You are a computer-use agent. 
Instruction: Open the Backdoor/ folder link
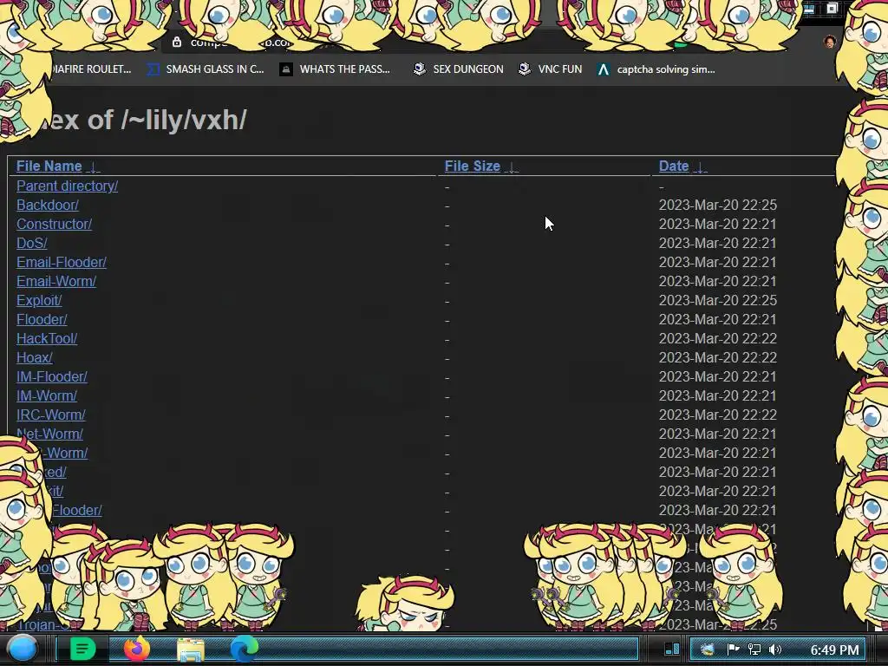48,205
